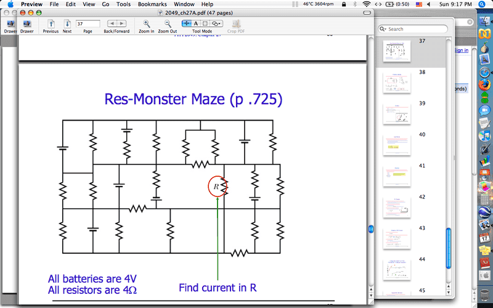Select the Text selection tool mode

coord(196,23)
